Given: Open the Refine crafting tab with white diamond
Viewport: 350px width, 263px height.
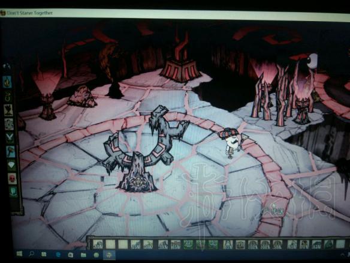Looking at the screenshot, I should click(x=11, y=165).
